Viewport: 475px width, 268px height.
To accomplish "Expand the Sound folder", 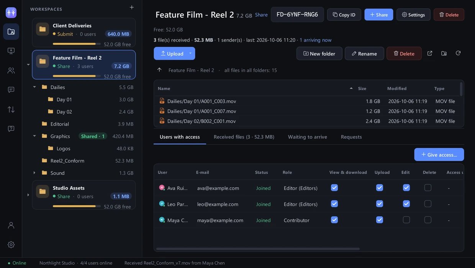I will (x=34, y=173).
